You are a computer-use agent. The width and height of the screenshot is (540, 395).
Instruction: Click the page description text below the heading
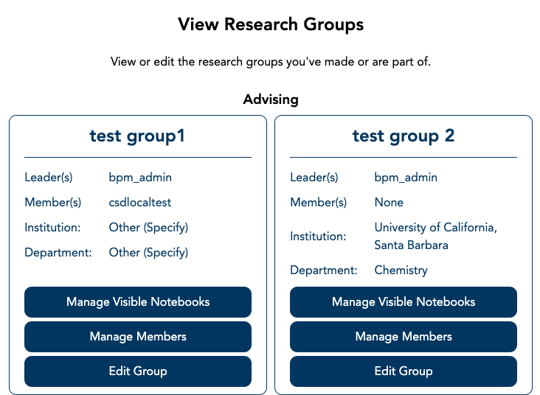click(271, 62)
